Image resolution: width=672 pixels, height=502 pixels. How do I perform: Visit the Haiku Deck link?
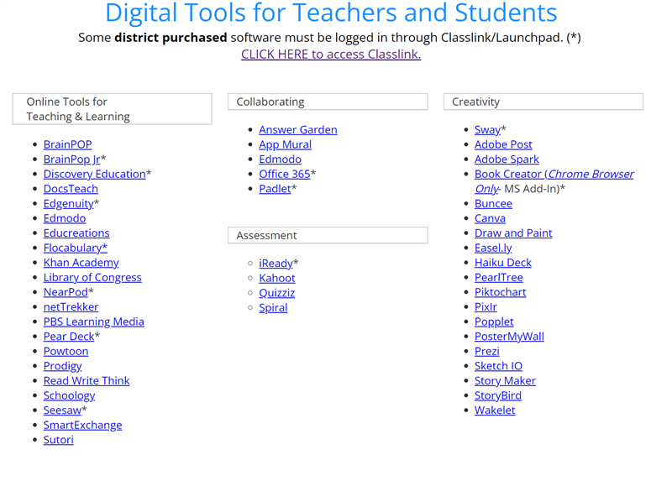[x=503, y=263]
